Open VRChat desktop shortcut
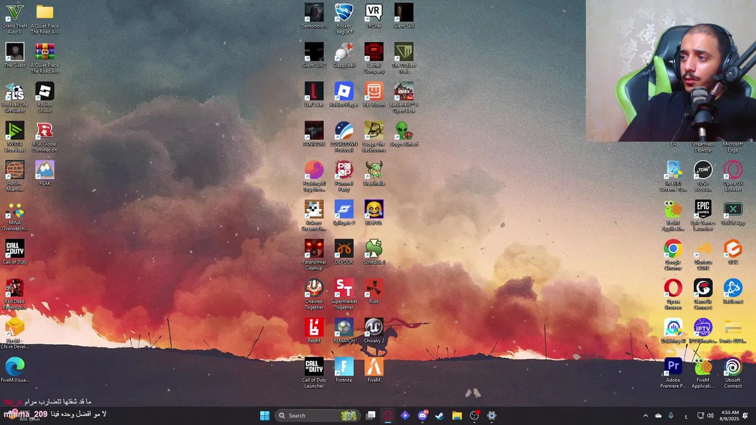Image resolution: width=756 pixels, height=425 pixels. (374, 15)
